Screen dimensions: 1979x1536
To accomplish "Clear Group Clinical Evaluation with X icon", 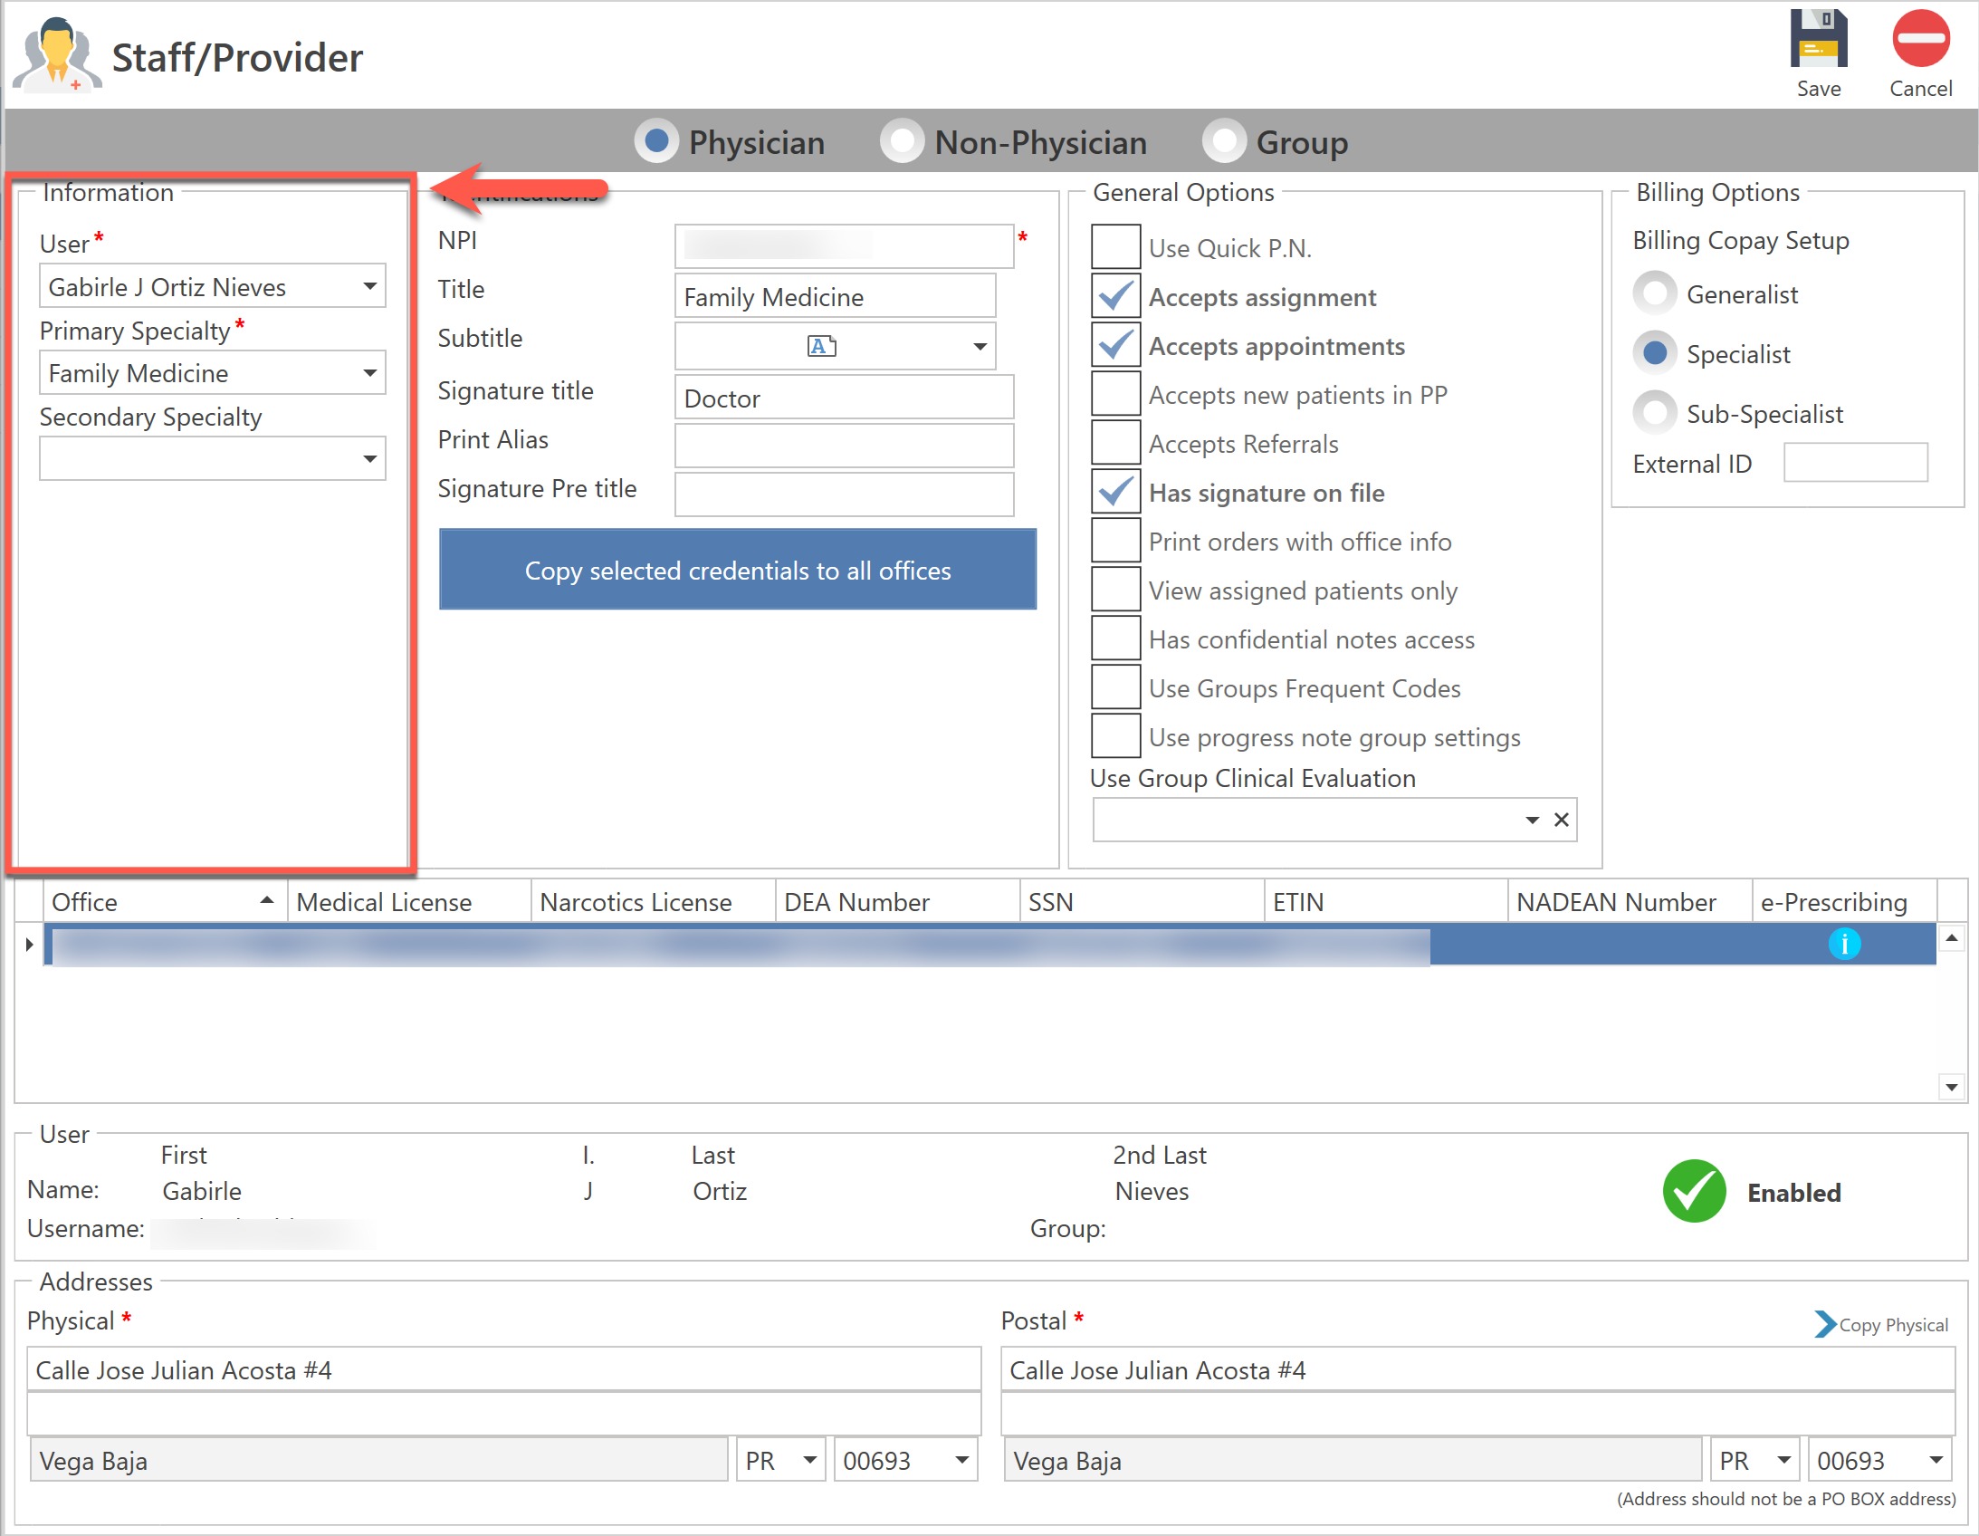I will click(1561, 820).
